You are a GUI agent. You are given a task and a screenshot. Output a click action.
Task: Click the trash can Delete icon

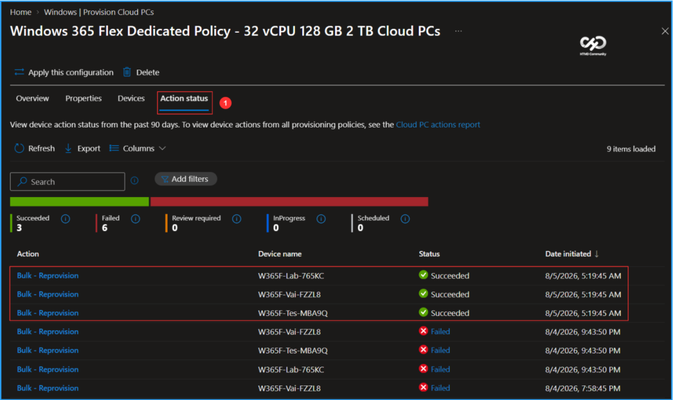127,72
